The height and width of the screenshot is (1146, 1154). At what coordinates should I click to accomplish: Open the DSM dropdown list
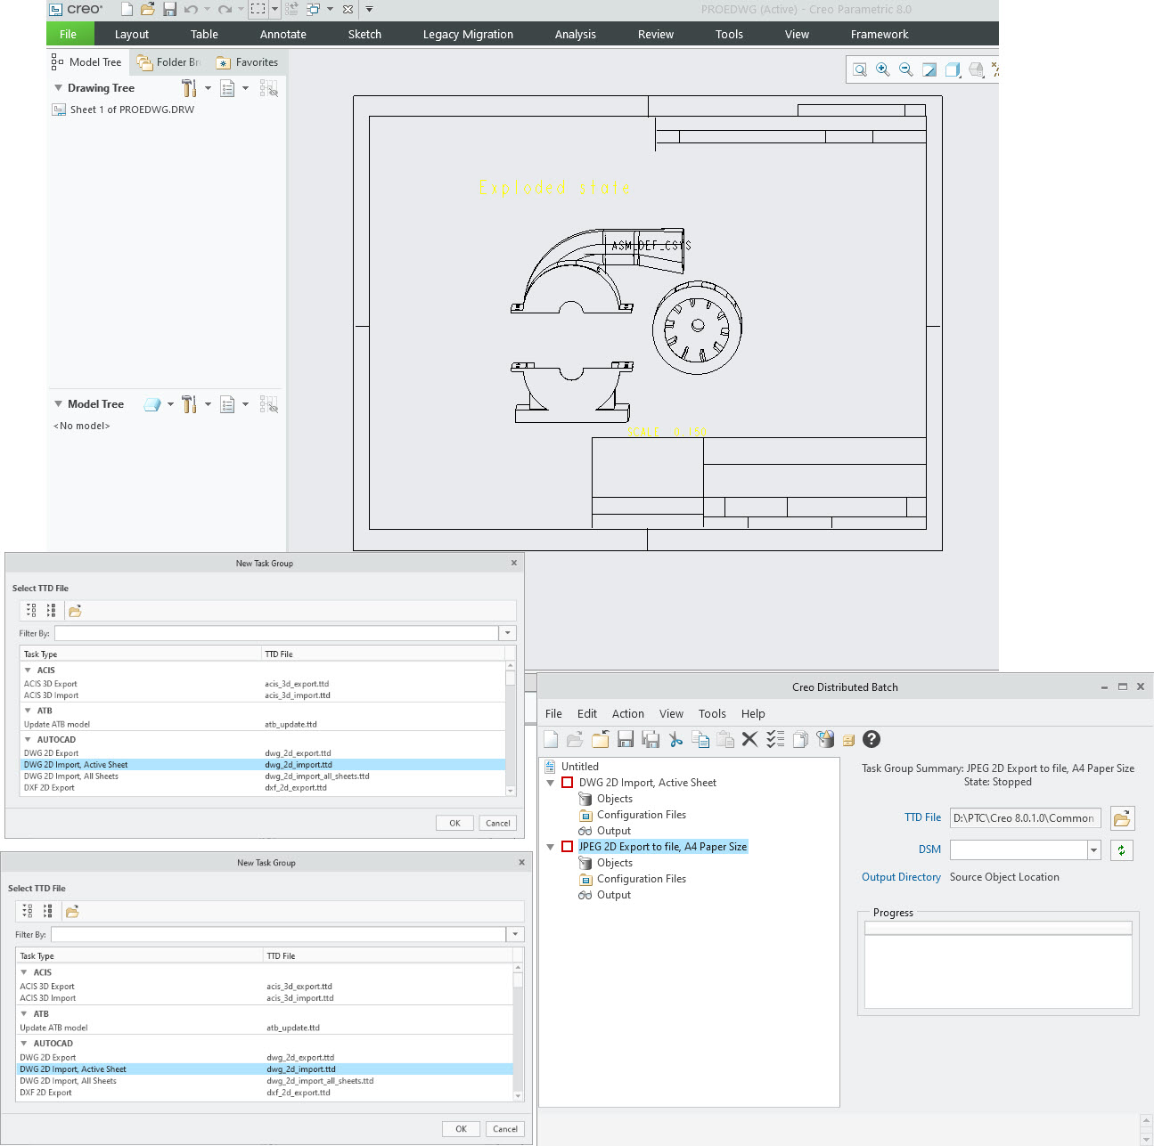pyautogui.click(x=1093, y=849)
